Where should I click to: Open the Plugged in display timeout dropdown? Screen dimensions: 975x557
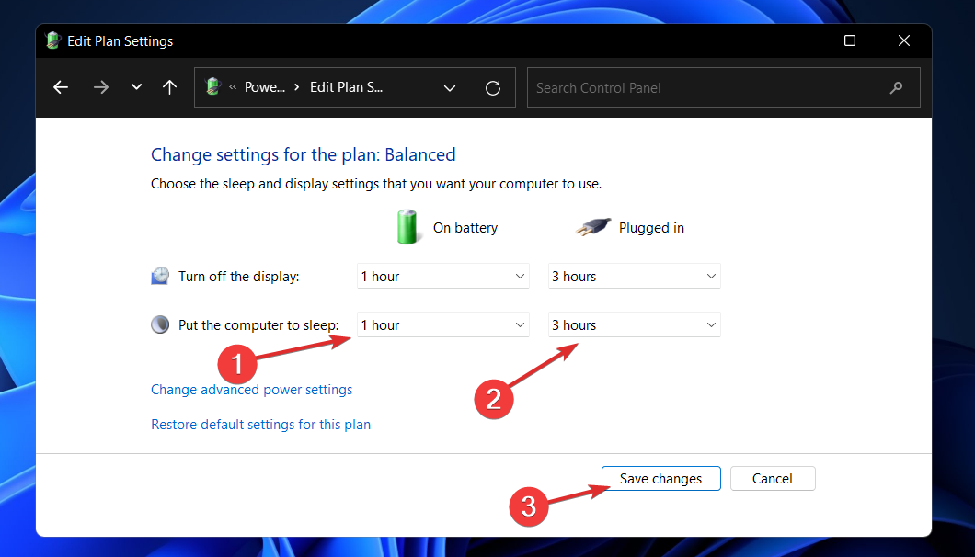(x=634, y=276)
